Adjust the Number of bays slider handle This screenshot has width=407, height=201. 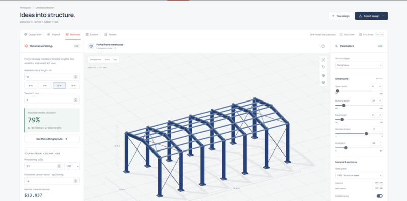tap(366, 134)
